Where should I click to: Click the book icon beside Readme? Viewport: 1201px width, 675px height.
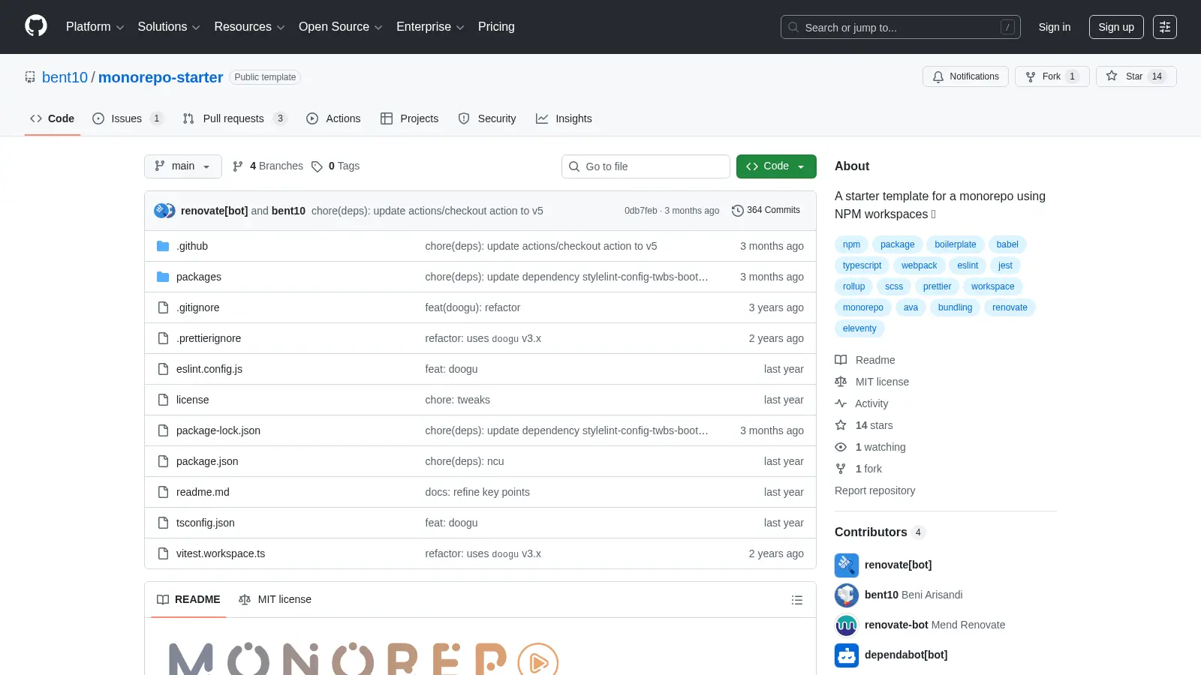[x=841, y=360]
